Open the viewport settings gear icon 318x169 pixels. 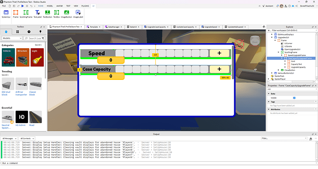(264, 27)
